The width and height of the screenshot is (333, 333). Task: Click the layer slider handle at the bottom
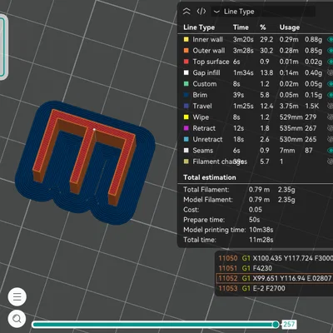[x=276, y=325]
